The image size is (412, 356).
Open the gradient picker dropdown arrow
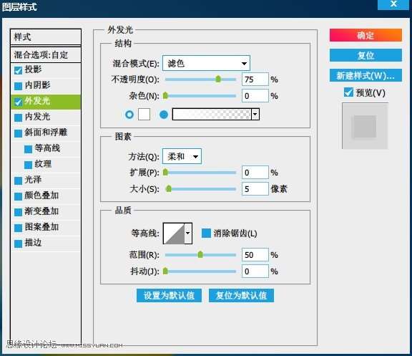(x=255, y=115)
